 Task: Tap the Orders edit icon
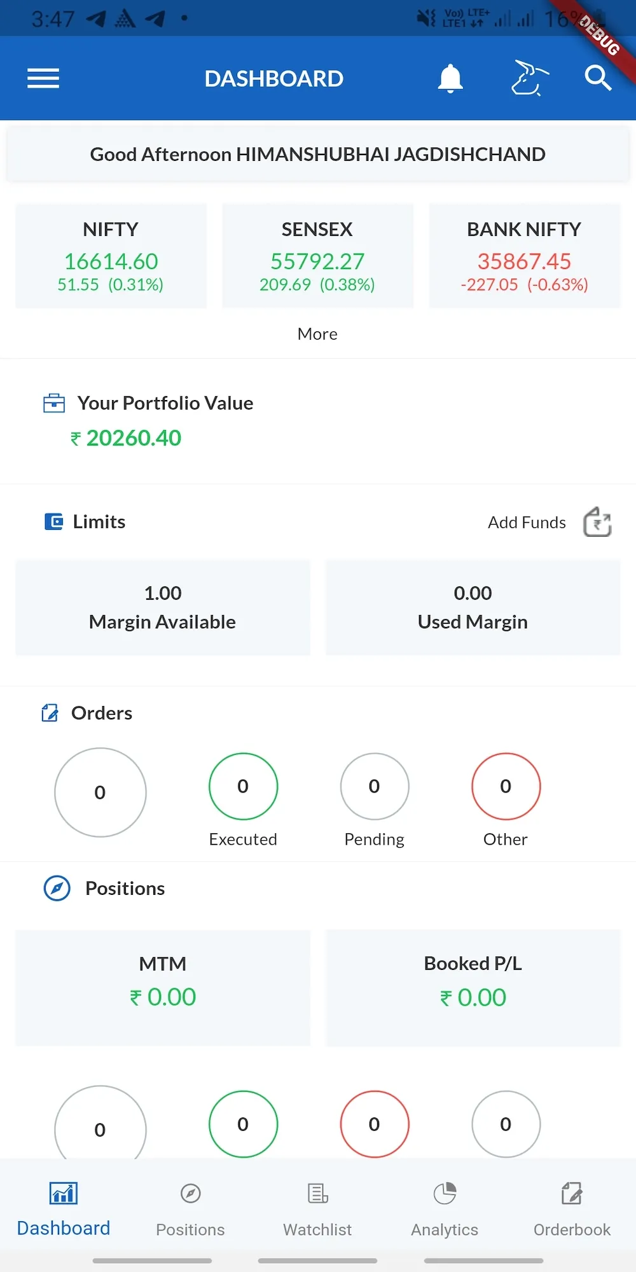50,713
